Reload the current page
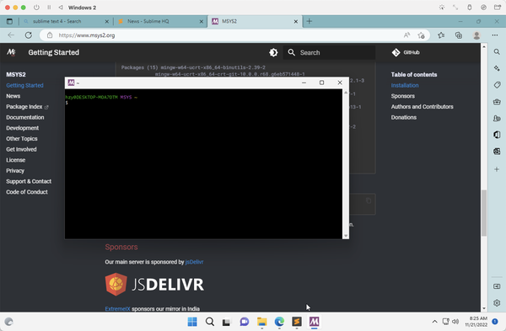The height and width of the screenshot is (331, 506). 29,35
